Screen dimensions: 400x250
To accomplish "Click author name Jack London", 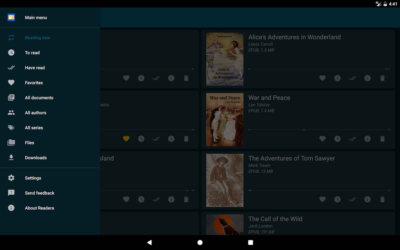I will (260, 226).
